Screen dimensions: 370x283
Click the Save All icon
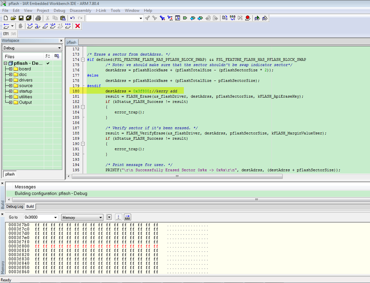[x=29, y=18]
